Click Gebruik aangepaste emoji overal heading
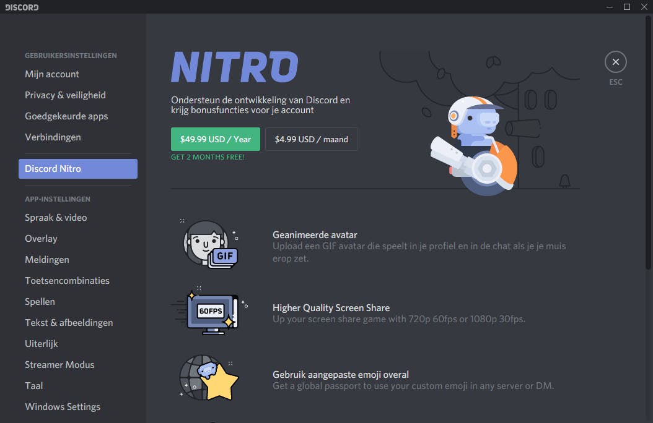Screen dimensions: 653x423 [341, 375]
